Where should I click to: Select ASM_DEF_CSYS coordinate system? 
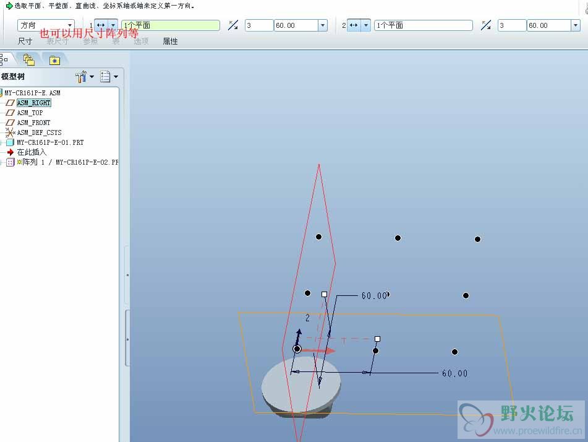tap(40, 132)
